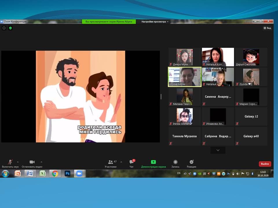Viewport: 278px width, 208px height.
Task: Open Chrome from the taskbar
Action: [55, 174]
